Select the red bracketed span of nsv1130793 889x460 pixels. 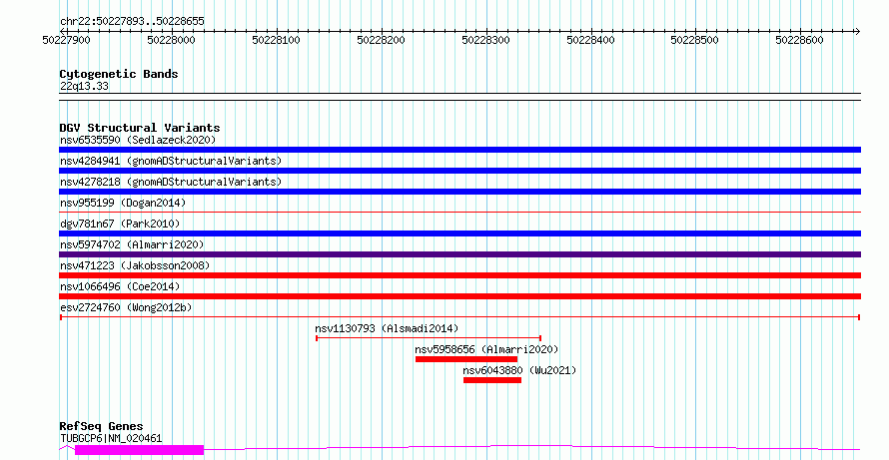pos(429,338)
